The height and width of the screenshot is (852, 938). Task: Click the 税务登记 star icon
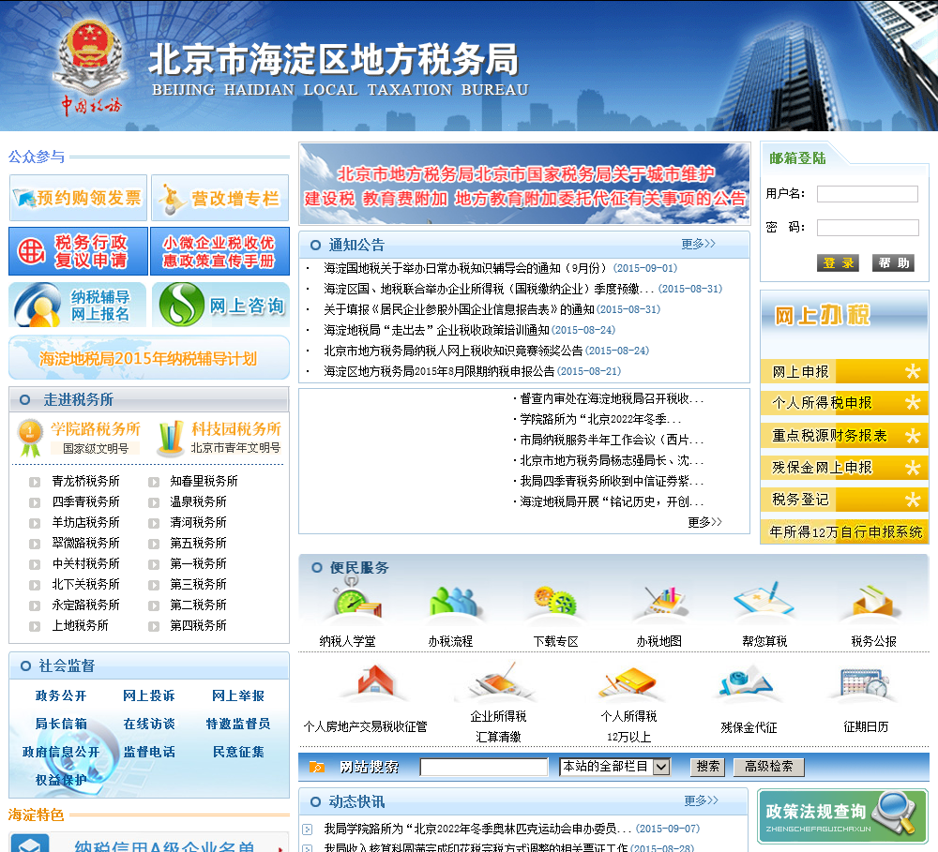click(x=913, y=500)
